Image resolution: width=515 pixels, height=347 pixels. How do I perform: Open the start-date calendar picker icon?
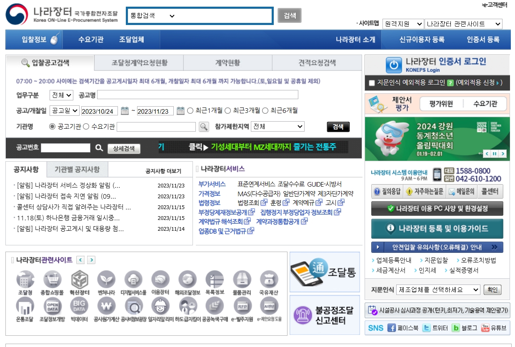(125, 111)
